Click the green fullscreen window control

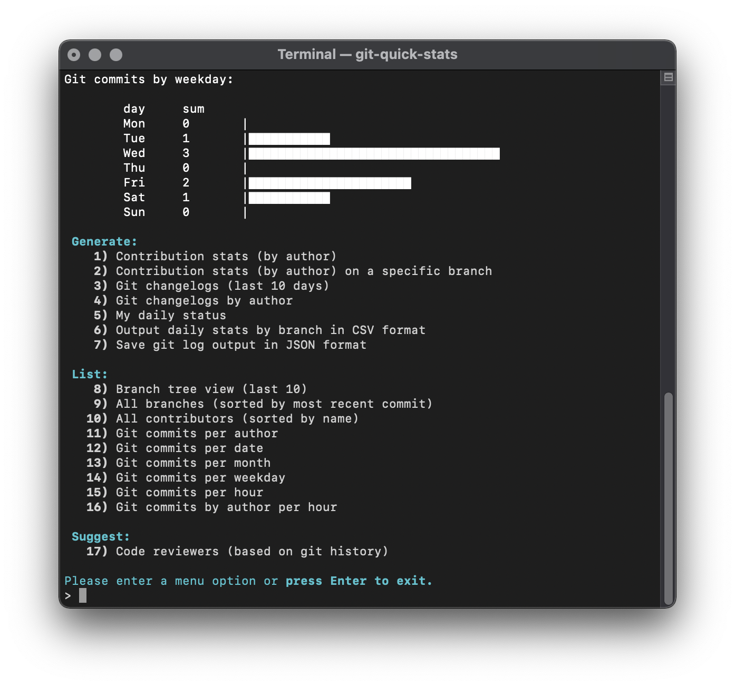115,54
